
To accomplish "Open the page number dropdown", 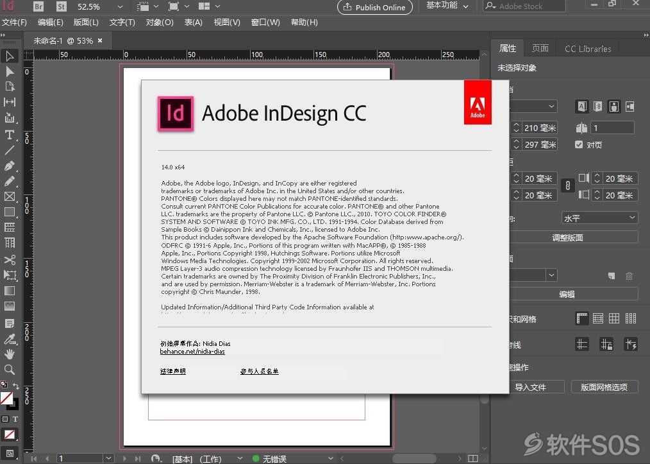I will tap(108, 458).
